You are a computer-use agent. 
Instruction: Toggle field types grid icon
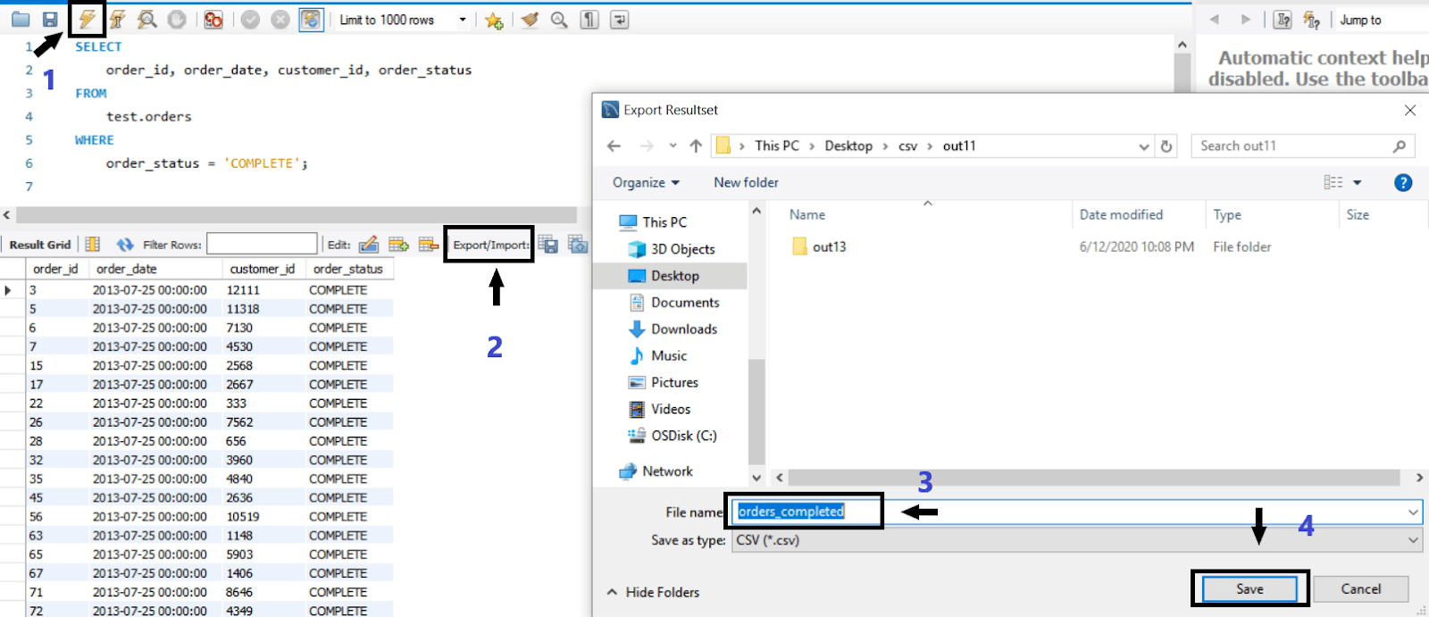(x=92, y=245)
